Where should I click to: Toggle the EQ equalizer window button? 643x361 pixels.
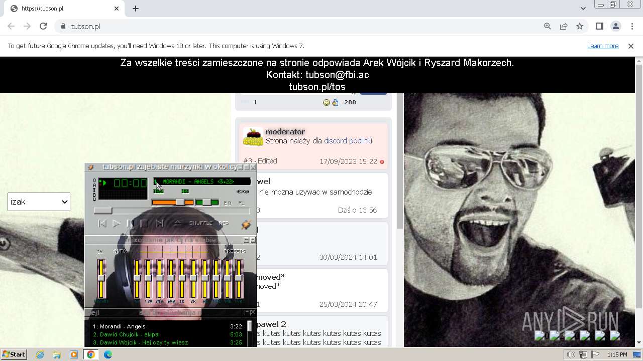[228, 203]
